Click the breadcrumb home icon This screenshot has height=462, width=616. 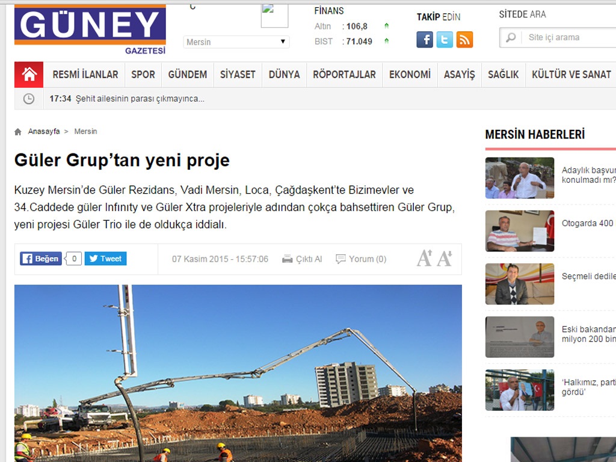point(17,132)
